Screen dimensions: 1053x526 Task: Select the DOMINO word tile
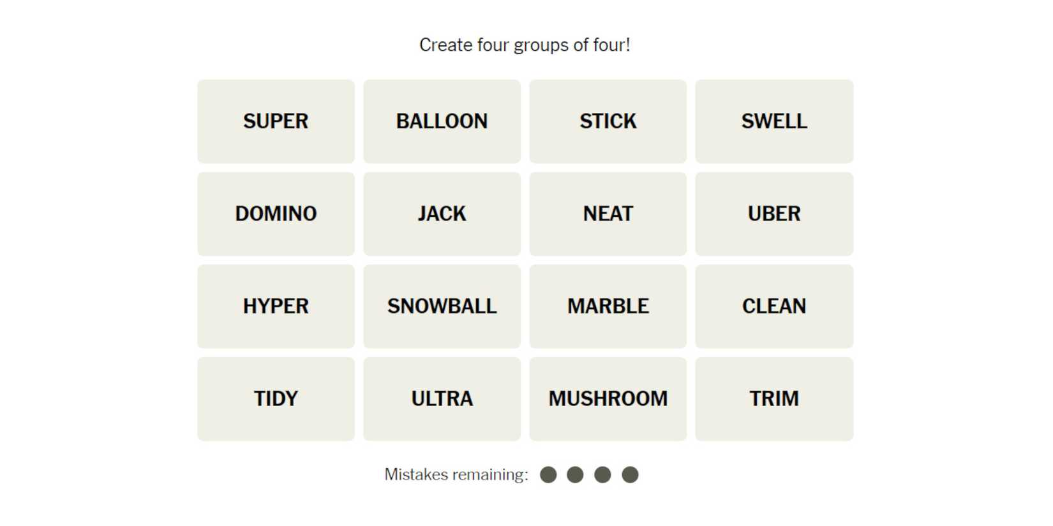(276, 214)
